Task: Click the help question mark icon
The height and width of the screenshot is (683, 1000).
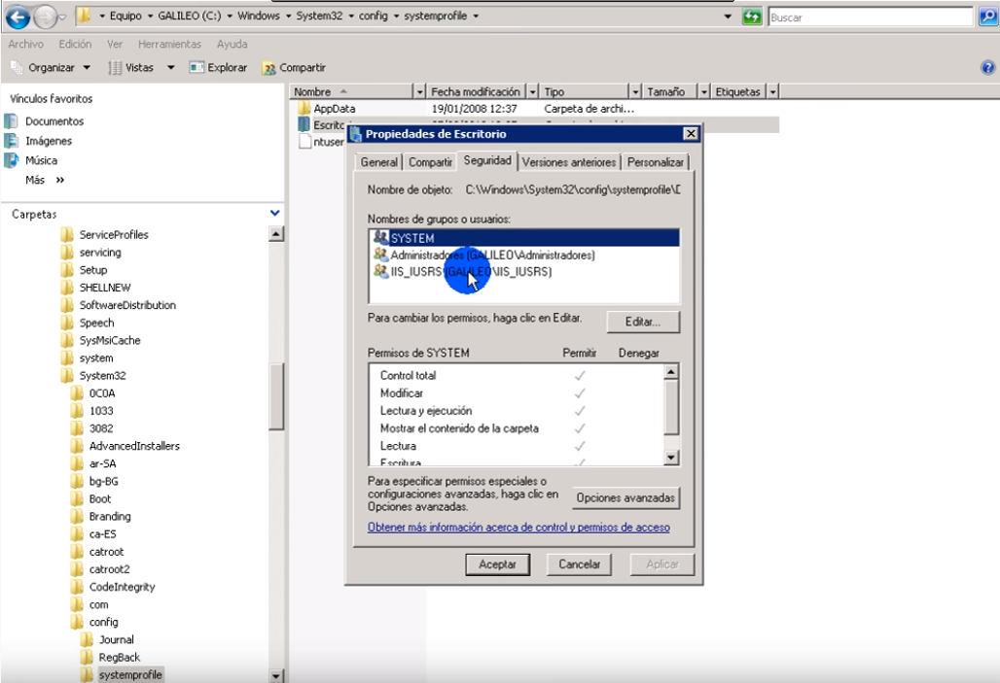Action: click(988, 68)
